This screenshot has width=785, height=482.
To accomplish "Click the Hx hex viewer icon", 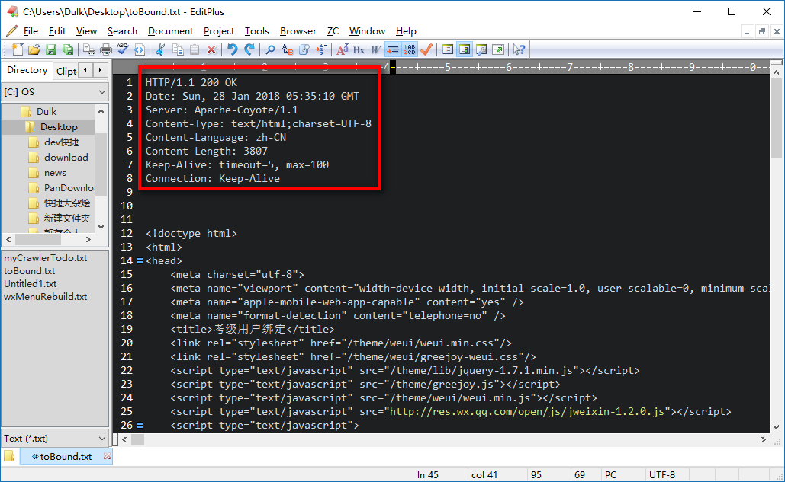I will tap(359, 49).
